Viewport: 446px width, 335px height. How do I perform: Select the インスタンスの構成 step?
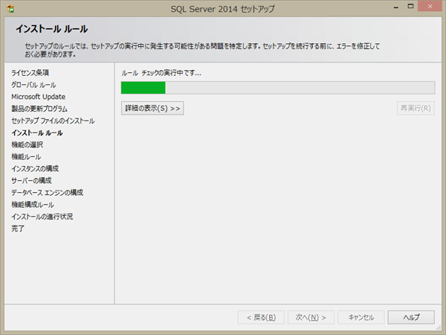[35, 169]
